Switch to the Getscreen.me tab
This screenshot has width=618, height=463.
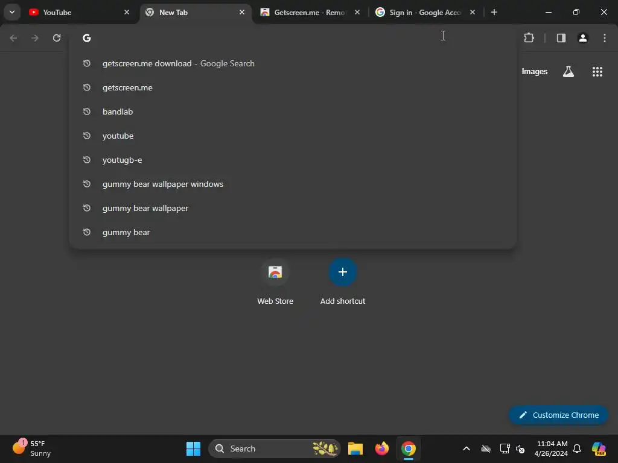point(310,12)
